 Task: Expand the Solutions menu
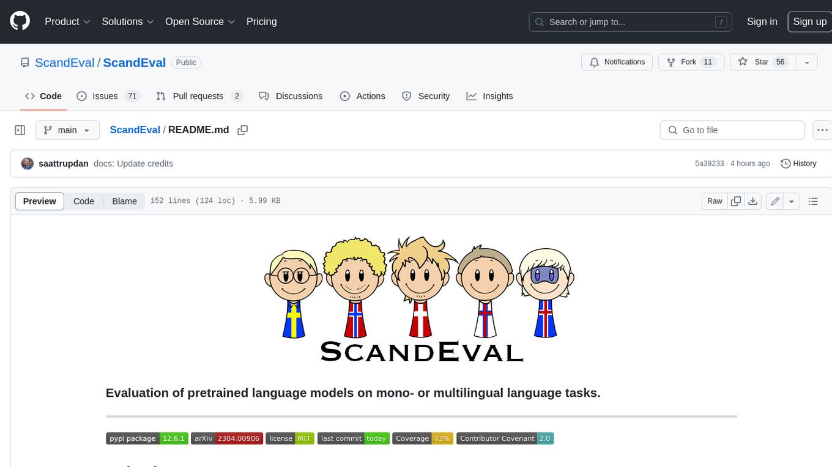pyautogui.click(x=127, y=21)
